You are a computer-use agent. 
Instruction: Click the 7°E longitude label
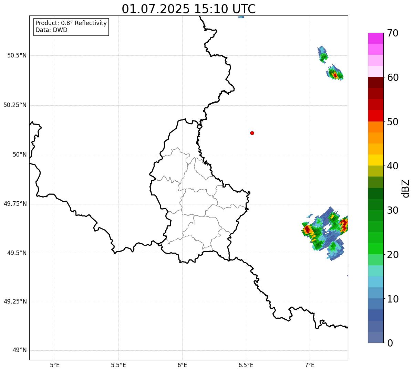tap(310, 365)
